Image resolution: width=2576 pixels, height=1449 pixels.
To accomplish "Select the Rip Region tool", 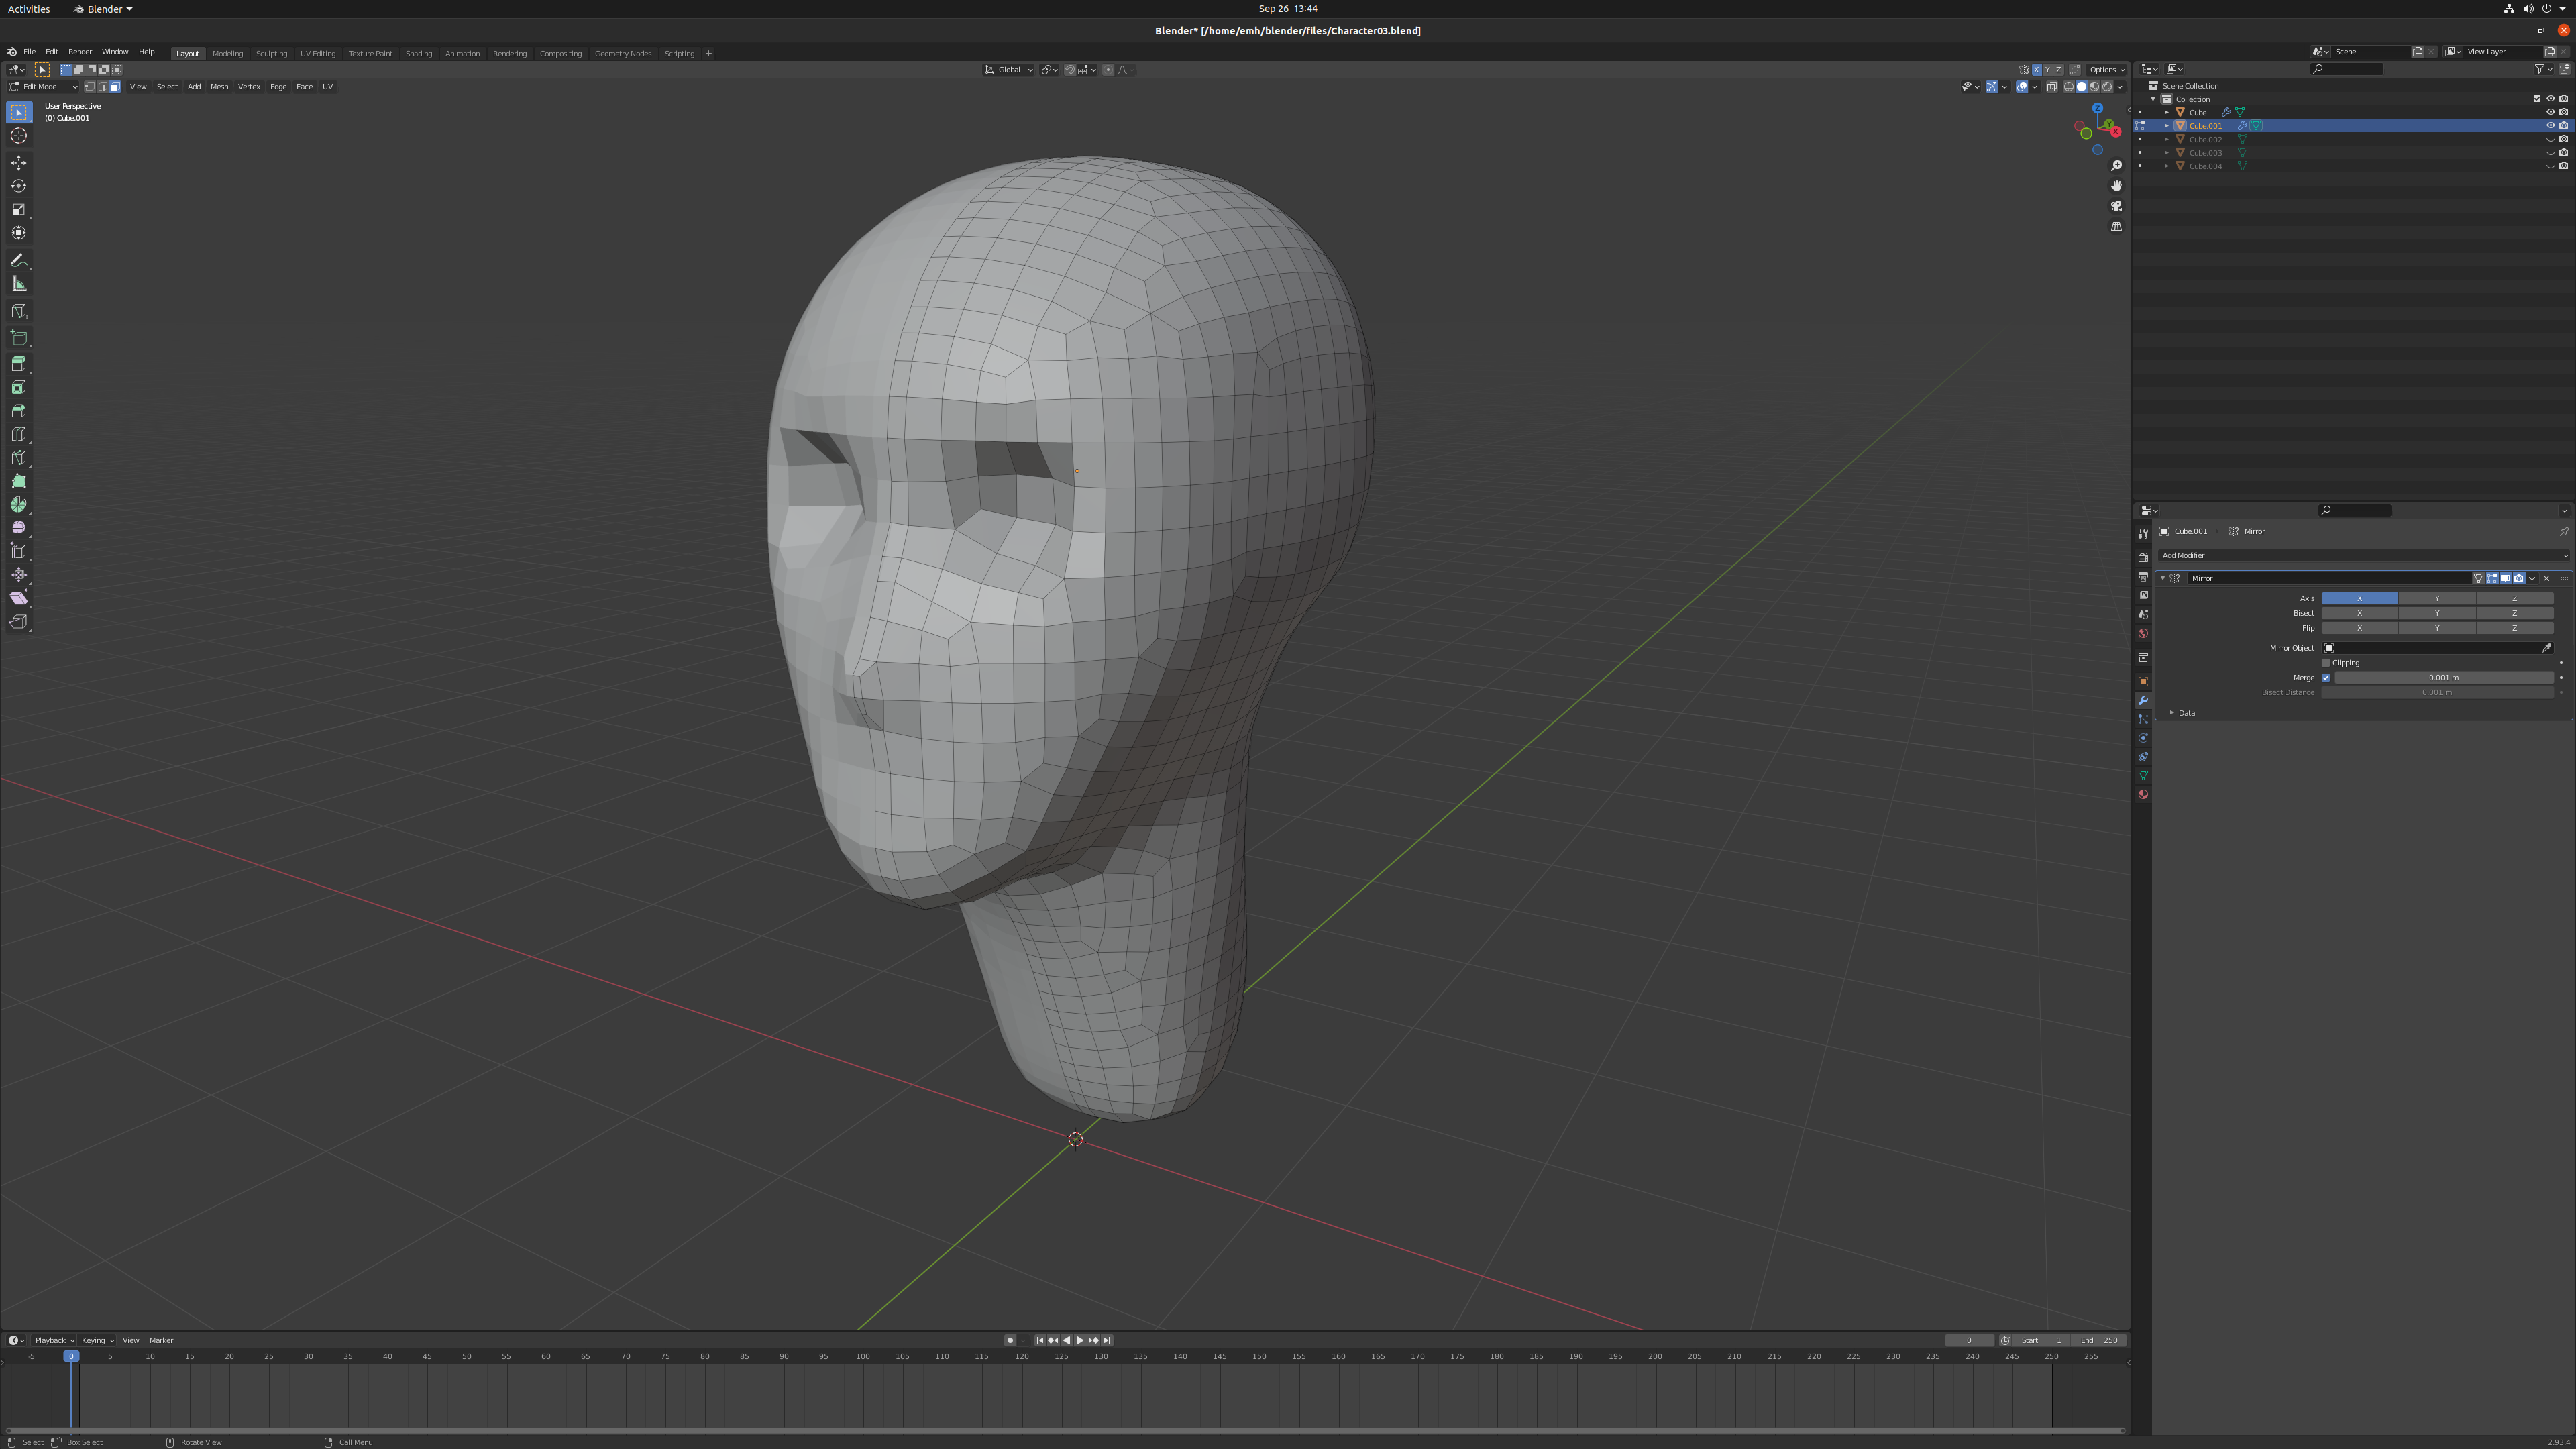I will click(x=19, y=622).
